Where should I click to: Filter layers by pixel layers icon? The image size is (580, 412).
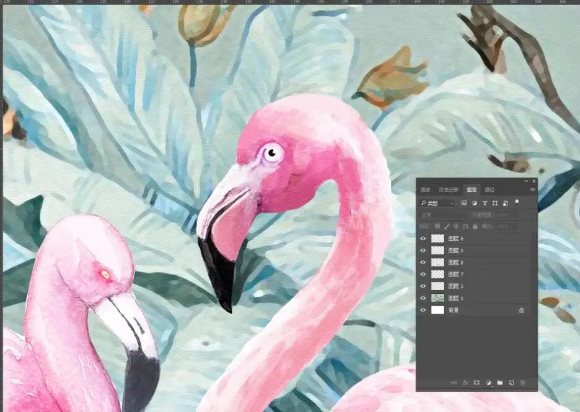pyautogui.click(x=464, y=203)
